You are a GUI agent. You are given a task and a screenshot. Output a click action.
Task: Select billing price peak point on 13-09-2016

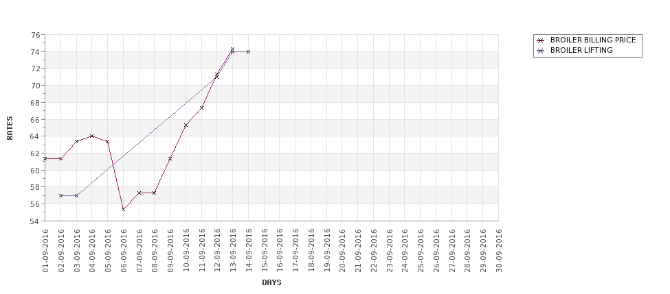click(232, 49)
